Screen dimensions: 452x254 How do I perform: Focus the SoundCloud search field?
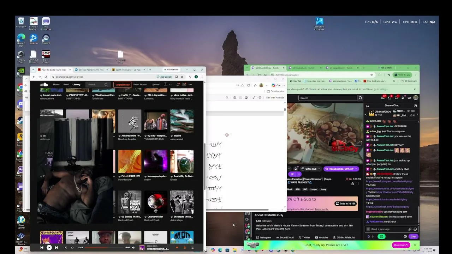coord(98,85)
